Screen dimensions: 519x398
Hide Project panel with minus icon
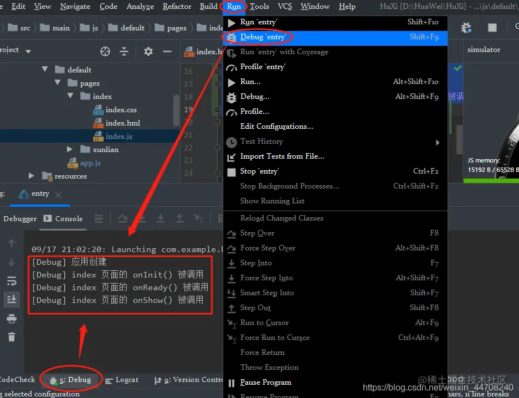coord(167,51)
